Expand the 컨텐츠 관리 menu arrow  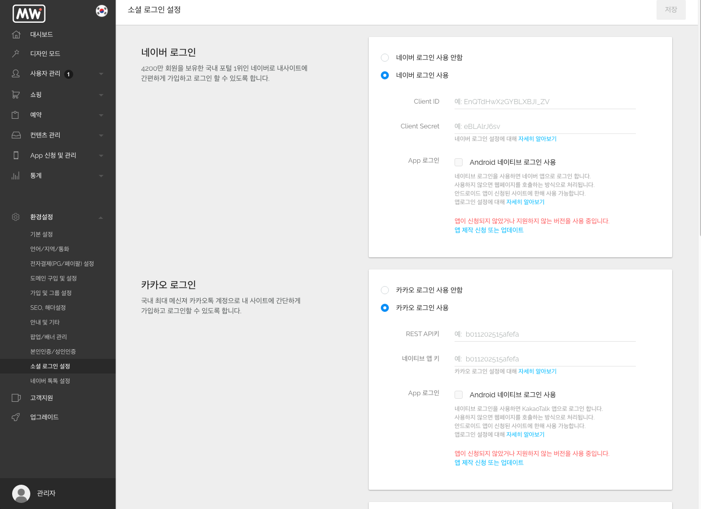[101, 135]
